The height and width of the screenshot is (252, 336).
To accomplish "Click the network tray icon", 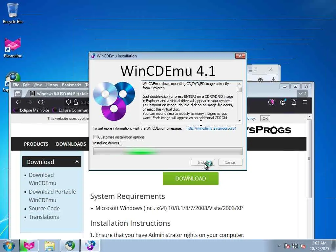I will click(295, 246).
